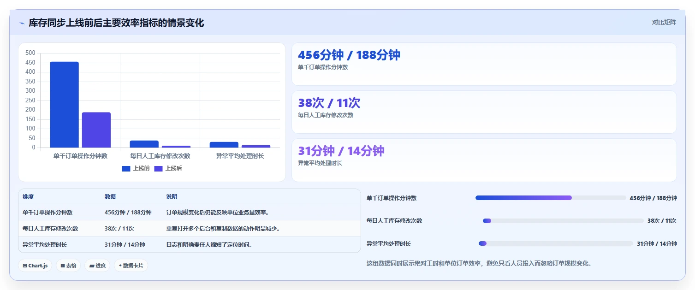Click the 数据卡片 tag chip
695x290 pixels.
[x=131, y=266]
